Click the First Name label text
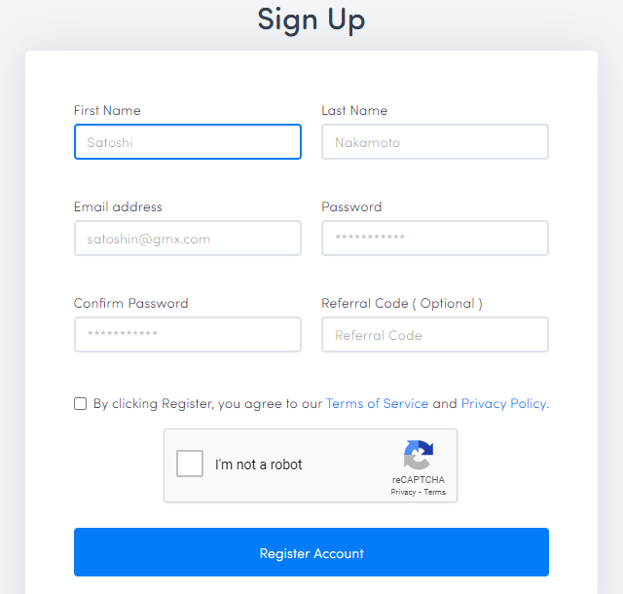This screenshot has width=623, height=594. coord(107,110)
